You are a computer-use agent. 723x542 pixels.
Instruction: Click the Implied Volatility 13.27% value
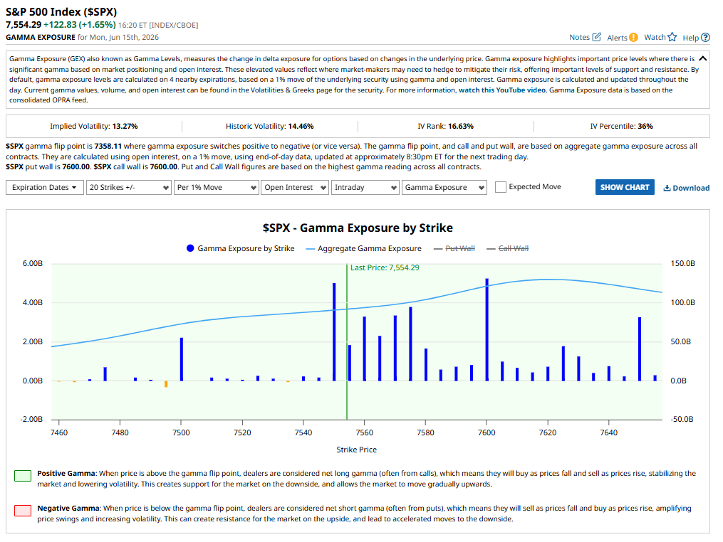point(125,126)
